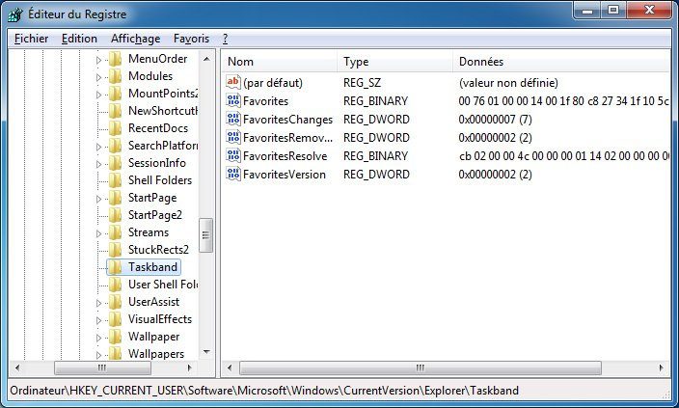Sort values by the Nom column header
Screen dimensions: 679x408
[280, 62]
